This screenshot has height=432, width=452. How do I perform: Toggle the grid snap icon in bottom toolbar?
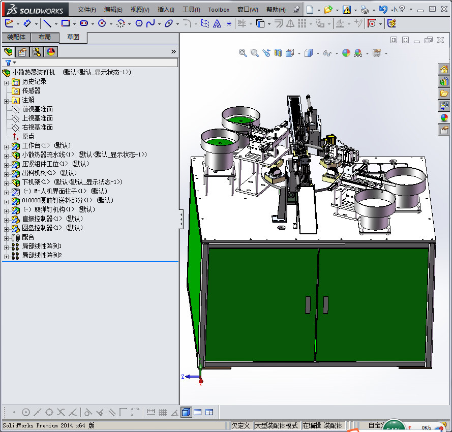point(162,412)
